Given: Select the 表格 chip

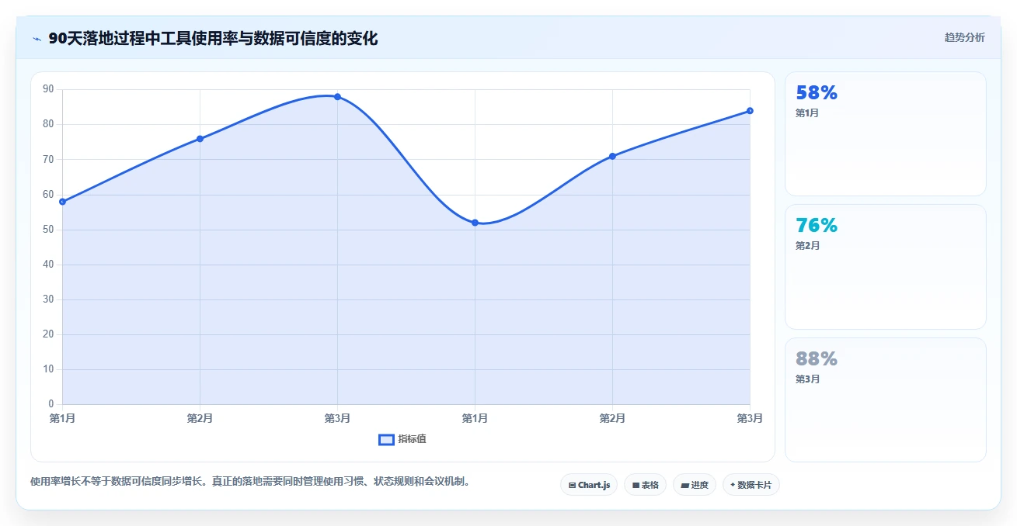Looking at the screenshot, I should pos(645,485).
